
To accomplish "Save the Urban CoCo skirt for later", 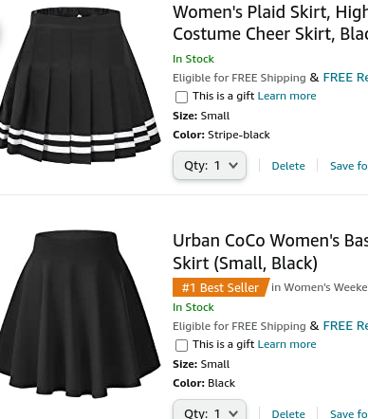I will [349, 413].
